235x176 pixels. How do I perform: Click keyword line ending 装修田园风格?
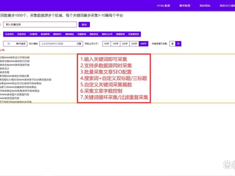pos(10,98)
